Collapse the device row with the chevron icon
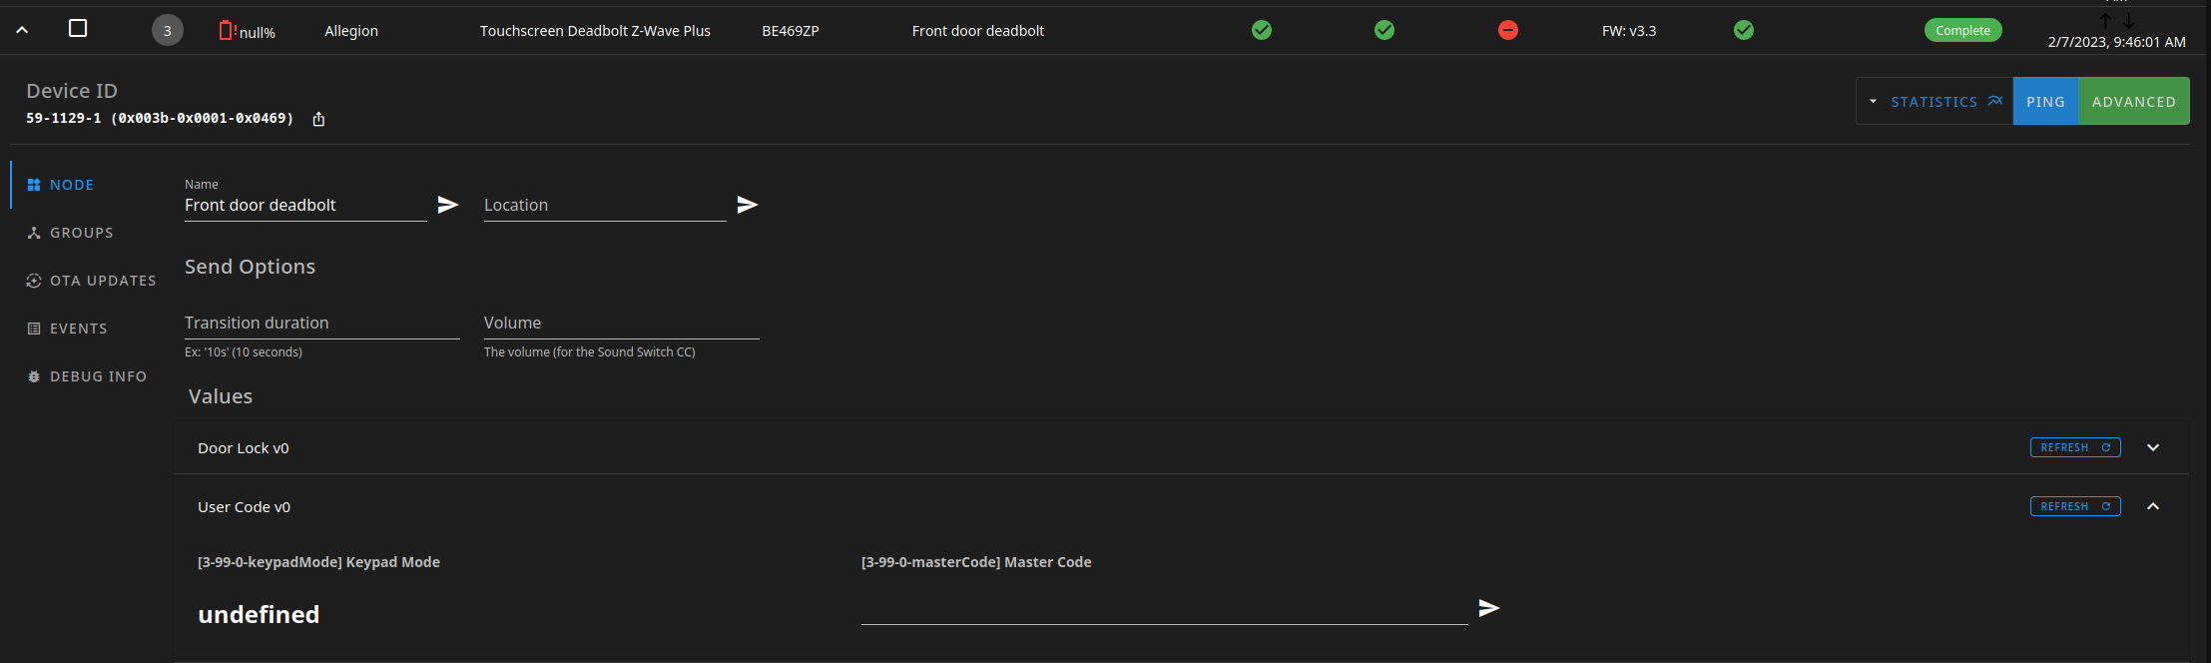This screenshot has width=2211, height=663. coord(22,30)
